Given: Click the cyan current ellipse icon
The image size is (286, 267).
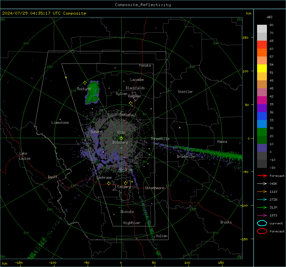Looking at the screenshot, I should (x=262, y=223).
